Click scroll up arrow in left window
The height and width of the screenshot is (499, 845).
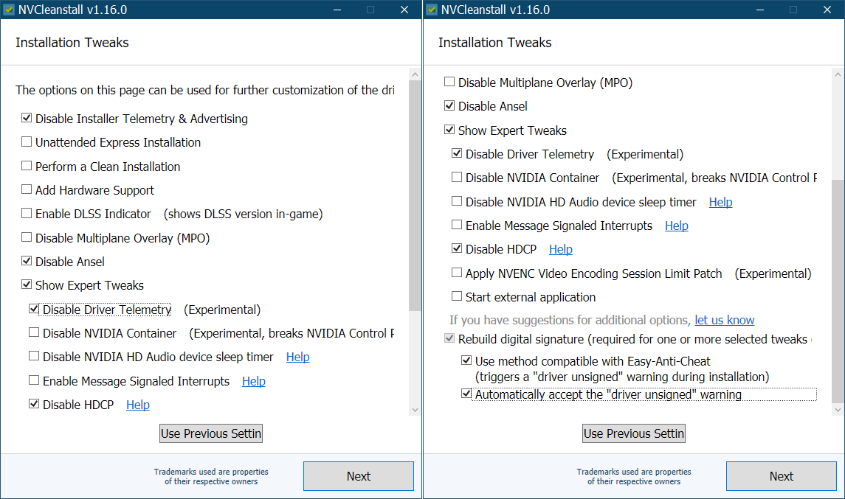coord(415,74)
